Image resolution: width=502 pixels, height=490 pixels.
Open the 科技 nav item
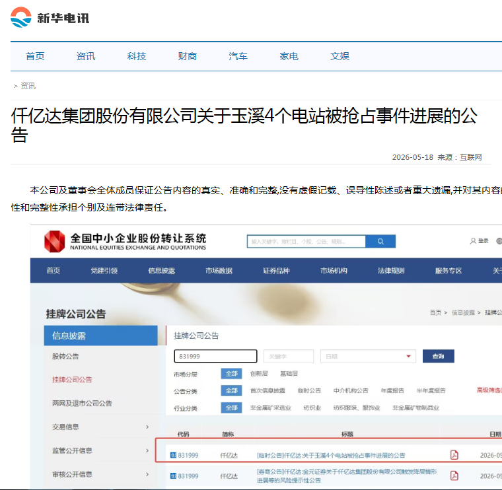click(137, 56)
